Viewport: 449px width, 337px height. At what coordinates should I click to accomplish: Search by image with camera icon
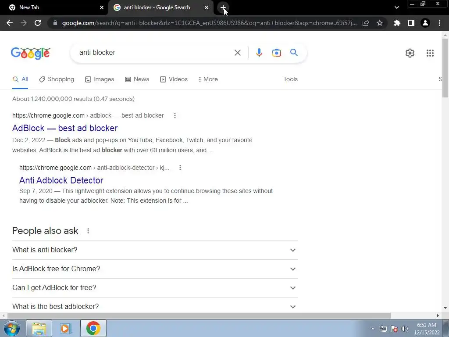[x=276, y=53]
